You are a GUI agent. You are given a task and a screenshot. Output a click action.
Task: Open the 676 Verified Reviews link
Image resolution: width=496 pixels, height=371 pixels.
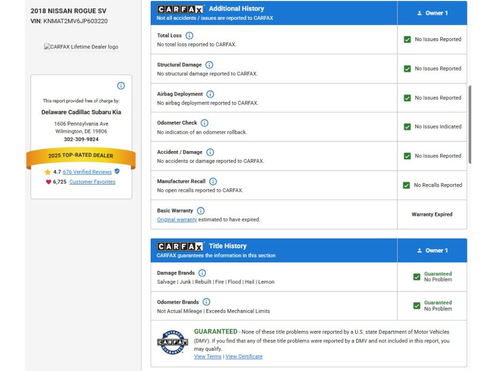(x=87, y=172)
